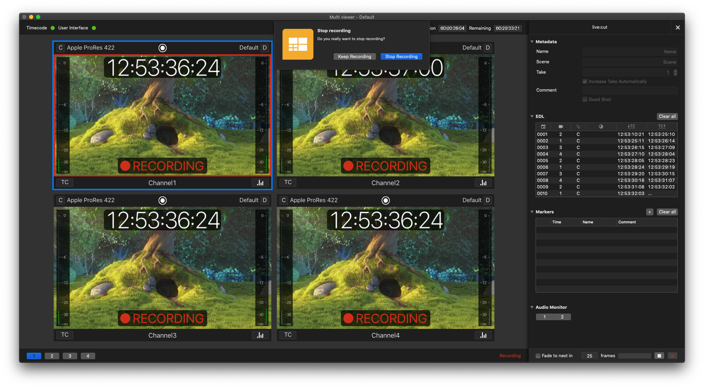Click the C codec button on Channel4

[x=284, y=200]
